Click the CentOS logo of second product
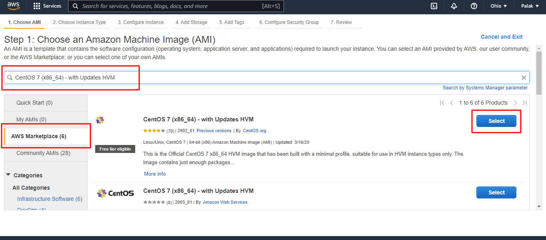This screenshot has height=240, width=546. click(115, 193)
